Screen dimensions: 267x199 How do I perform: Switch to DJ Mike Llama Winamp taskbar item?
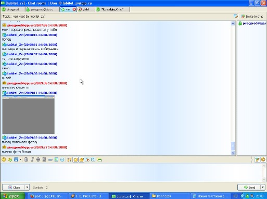coord(87,196)
